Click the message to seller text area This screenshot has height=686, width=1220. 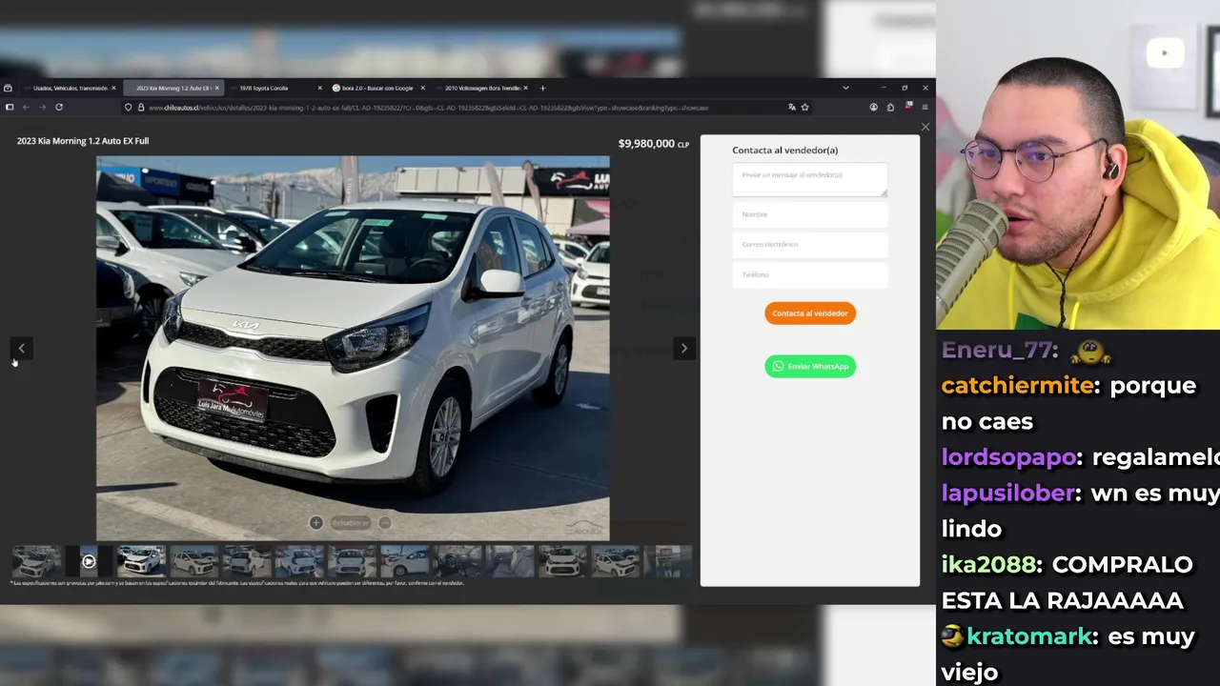809,181
